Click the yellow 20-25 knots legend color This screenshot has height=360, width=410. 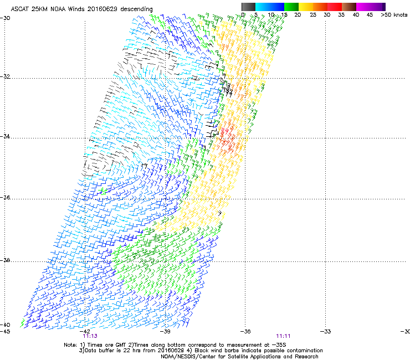click(x=306, y=7)
